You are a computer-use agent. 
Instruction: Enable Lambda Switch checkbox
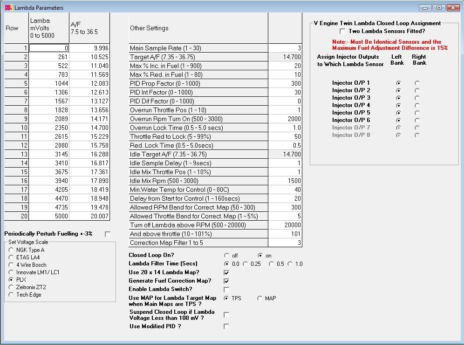click(x=226, y=290)
